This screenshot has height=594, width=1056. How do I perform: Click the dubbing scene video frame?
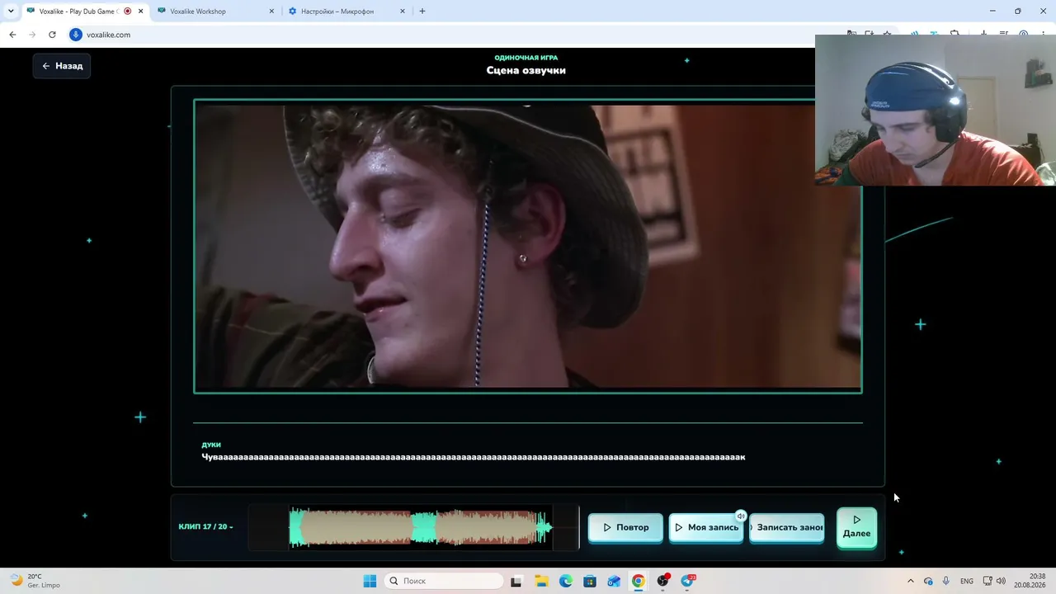click(528, 246)
